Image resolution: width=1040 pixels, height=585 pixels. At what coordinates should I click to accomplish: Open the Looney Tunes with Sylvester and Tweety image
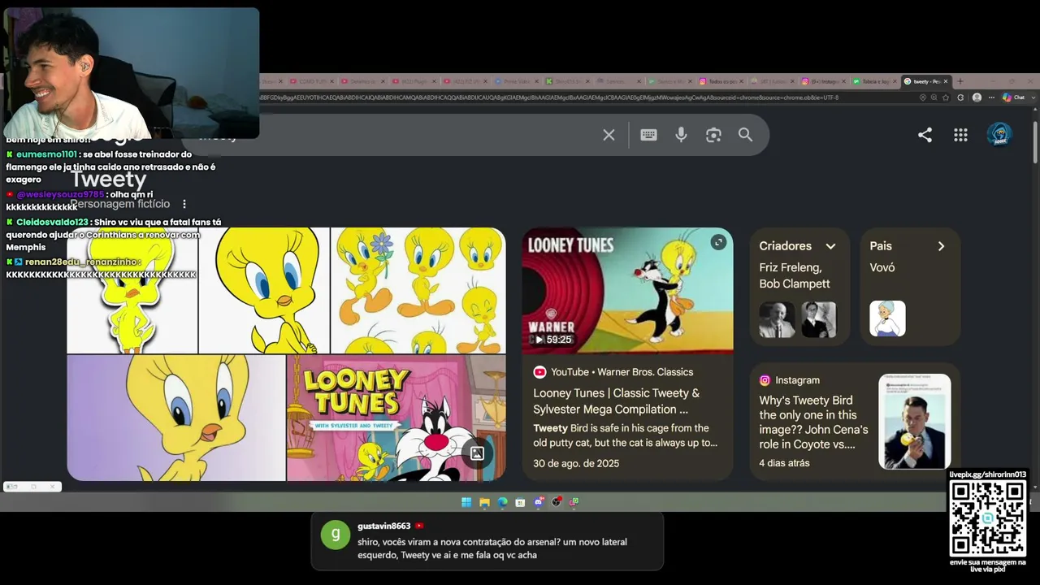(396, 418)
